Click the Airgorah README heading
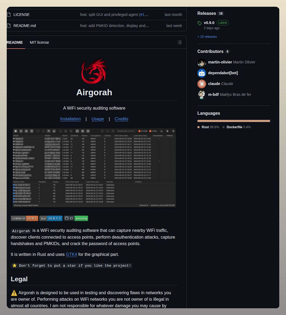This screenshot has width=286, height=315. click(94, 93)
